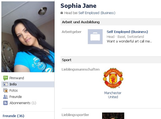Screen dimensions: 161x119
Task: Click the Self Employed (Business) header link
Action: coord(97,13)
